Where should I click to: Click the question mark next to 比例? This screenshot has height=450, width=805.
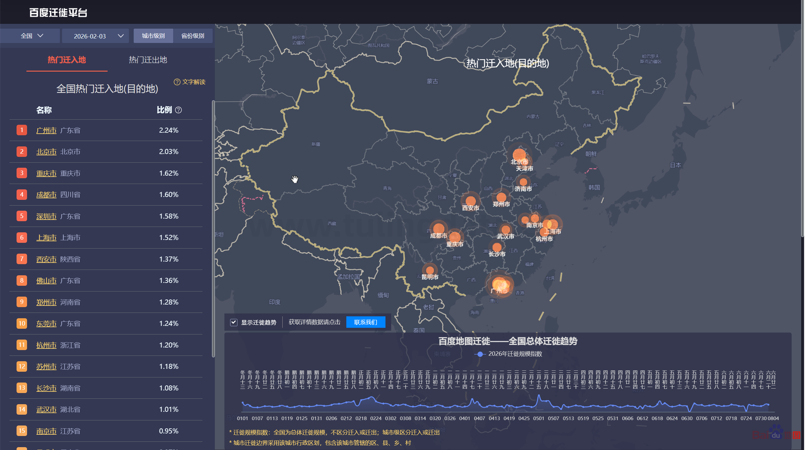[x=179, y=110]
